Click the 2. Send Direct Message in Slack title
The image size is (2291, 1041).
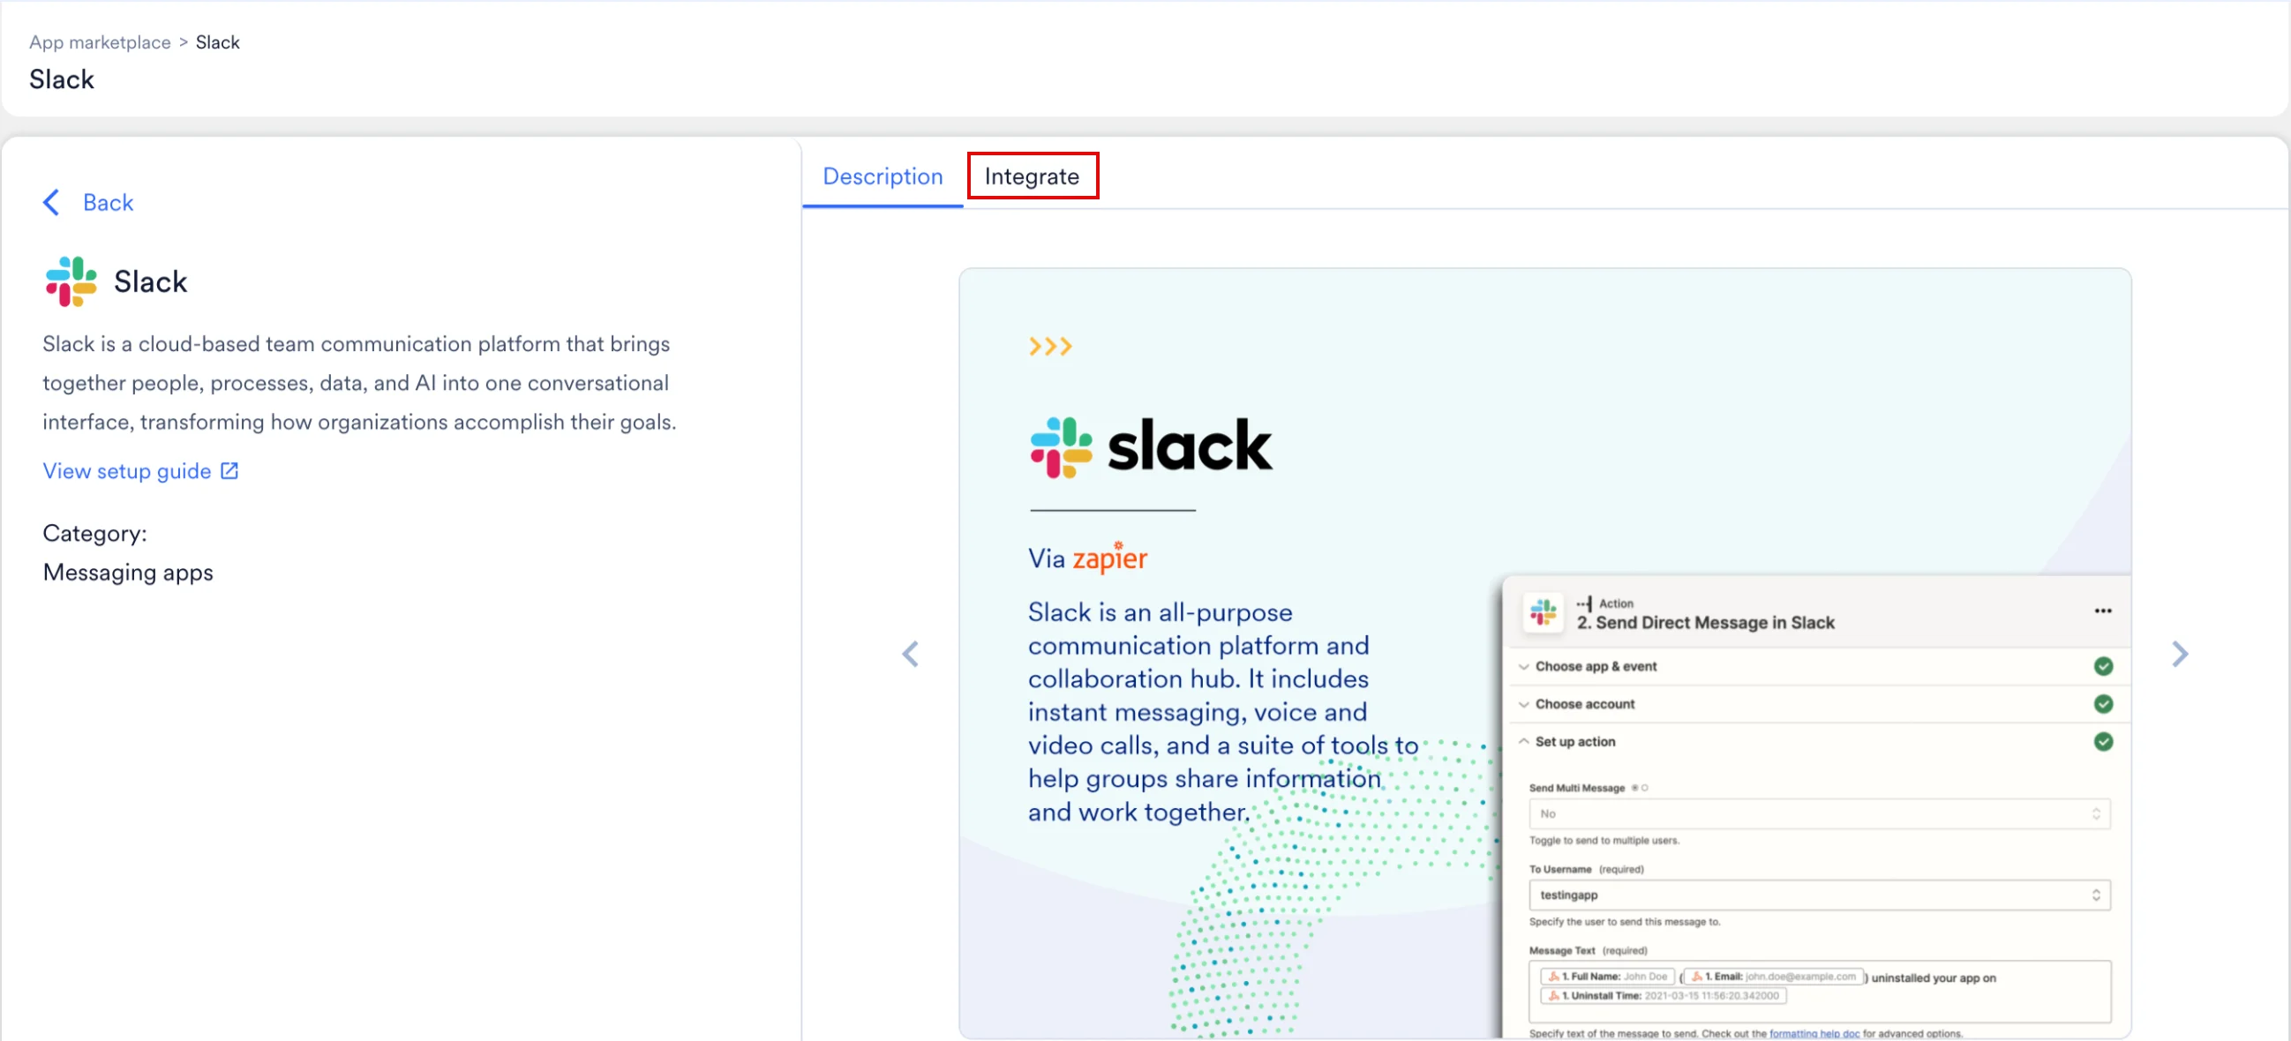tap(1705, 622)
